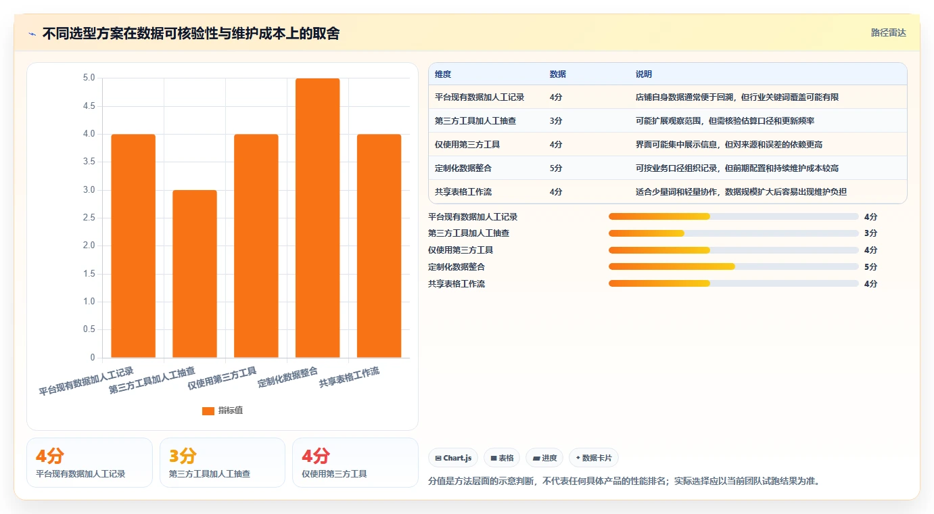Click the 说明 column header
This screenshot has width=934, height=514.
point(644,74)
